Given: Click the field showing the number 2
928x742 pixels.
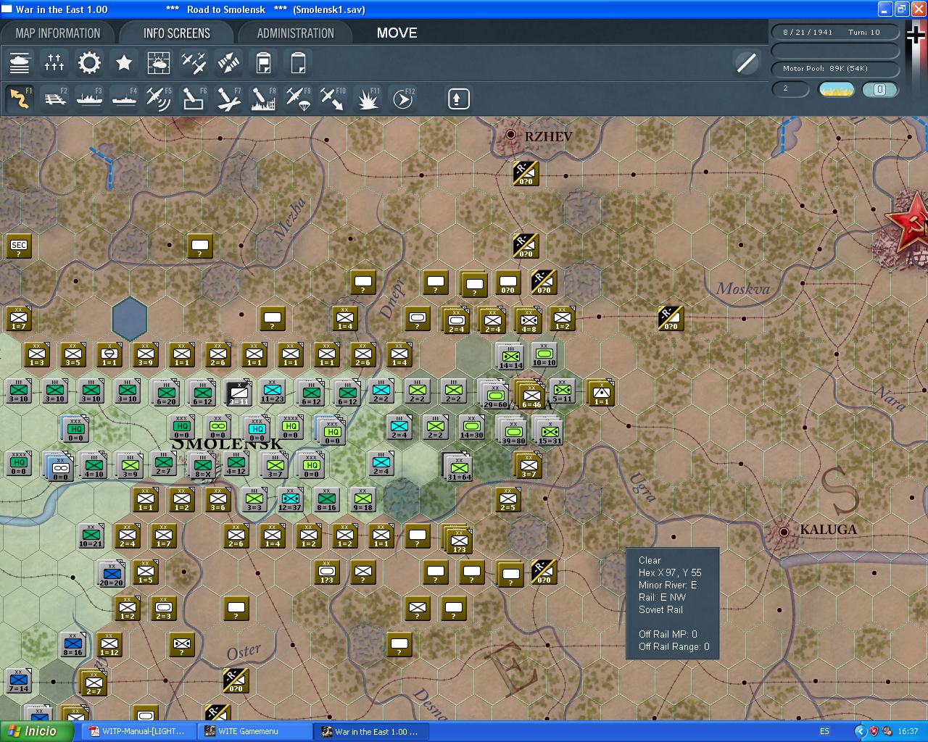Looking at the screenshot, I should click(x=791, y=88).
